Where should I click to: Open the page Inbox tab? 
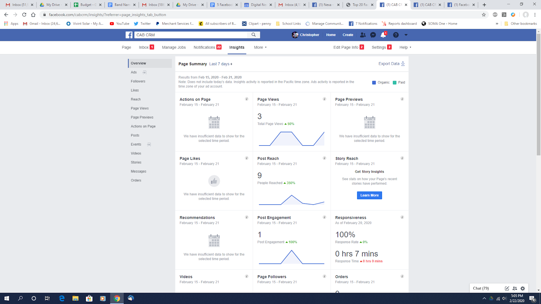click(146, 47)
